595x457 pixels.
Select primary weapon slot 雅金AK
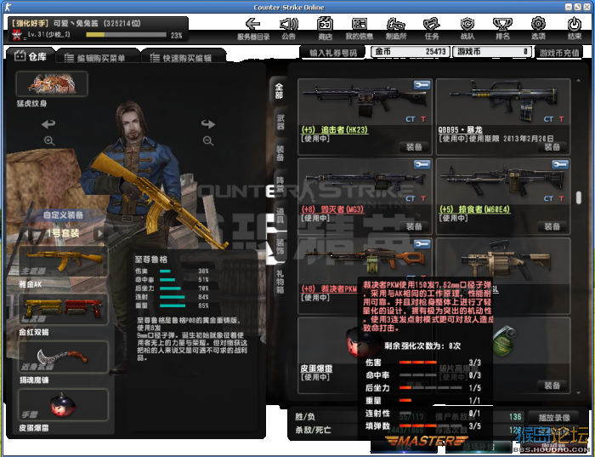tap(63, 261)
